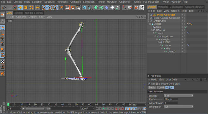Select the Scale tool in the toolbar
Image resolution: width=208 pixels, height=114 pixels.
[26, 8]
